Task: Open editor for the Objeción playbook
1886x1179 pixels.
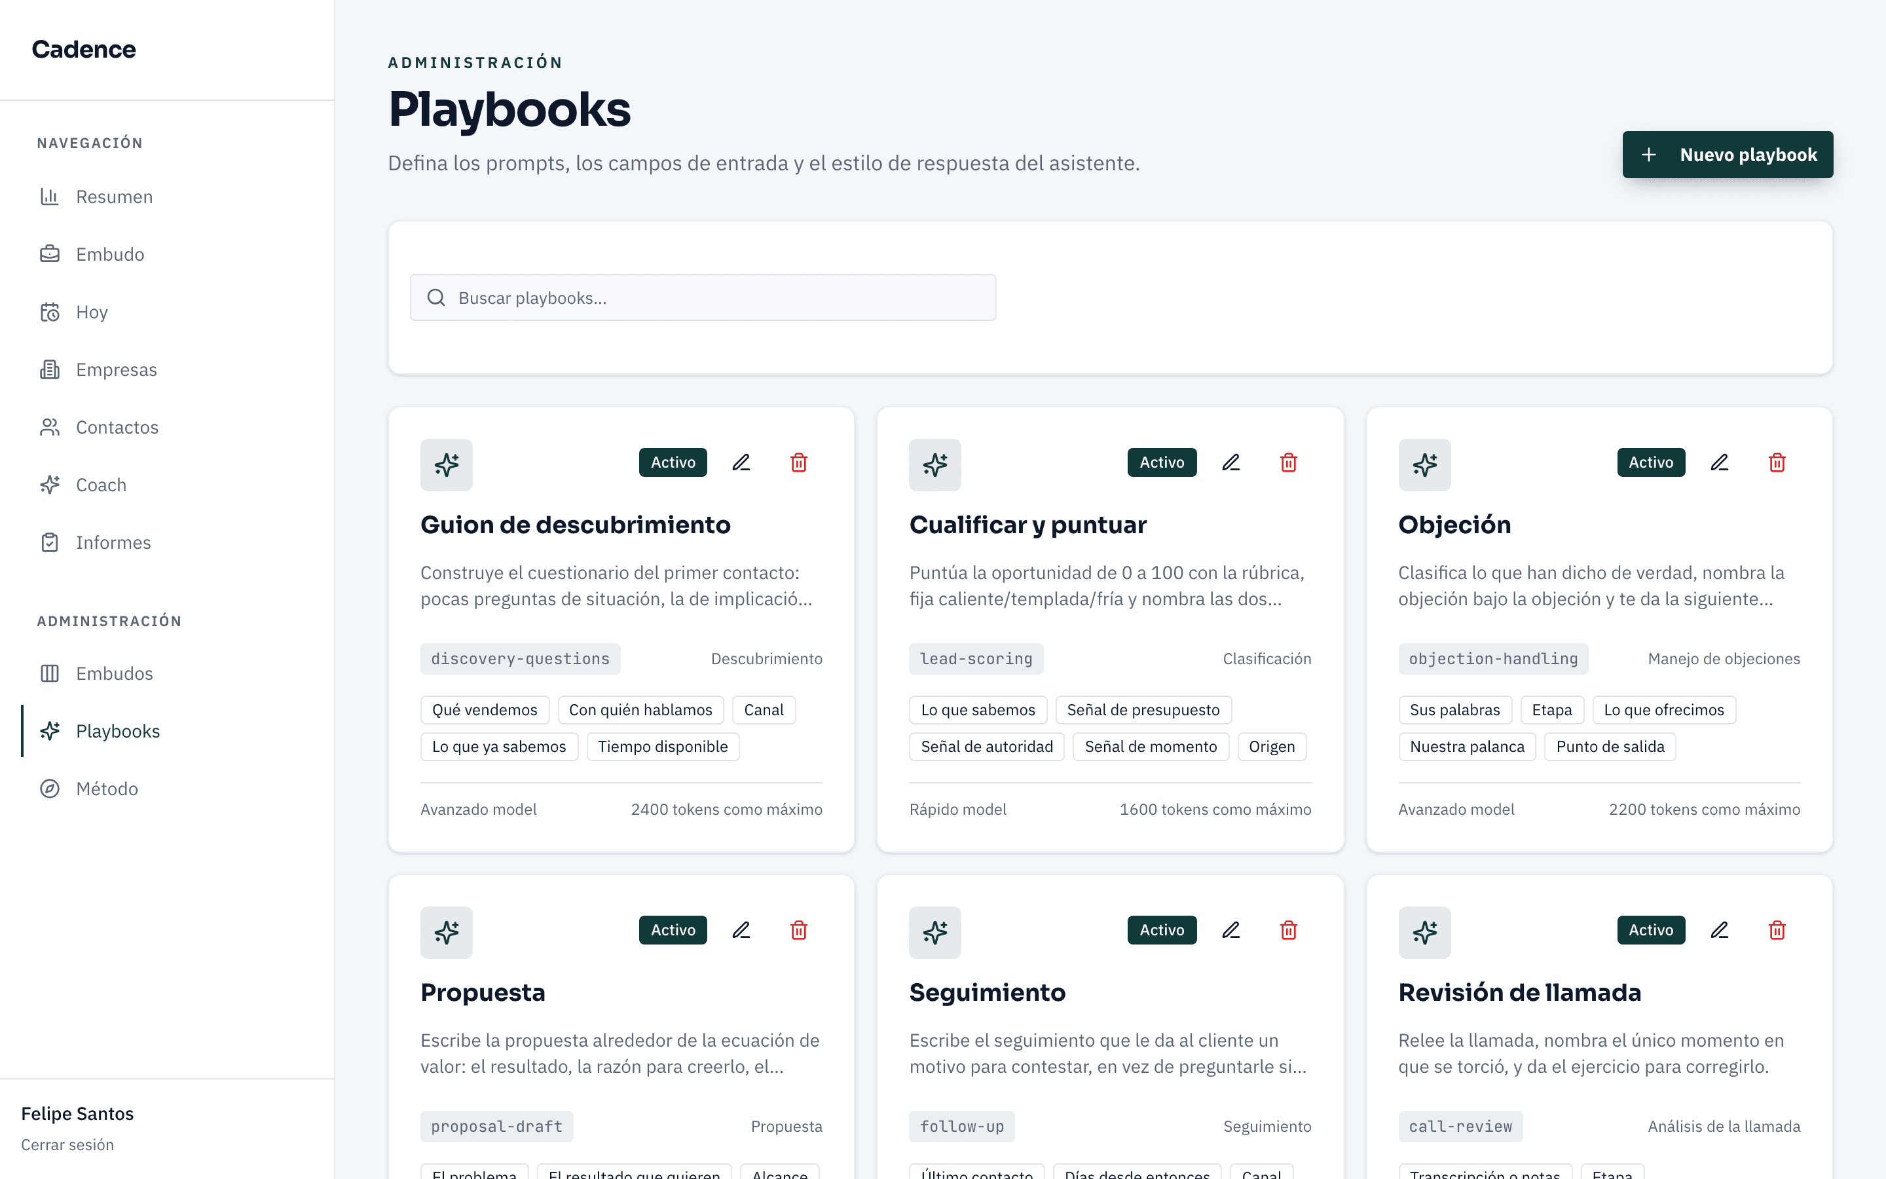Action: 1719,462
